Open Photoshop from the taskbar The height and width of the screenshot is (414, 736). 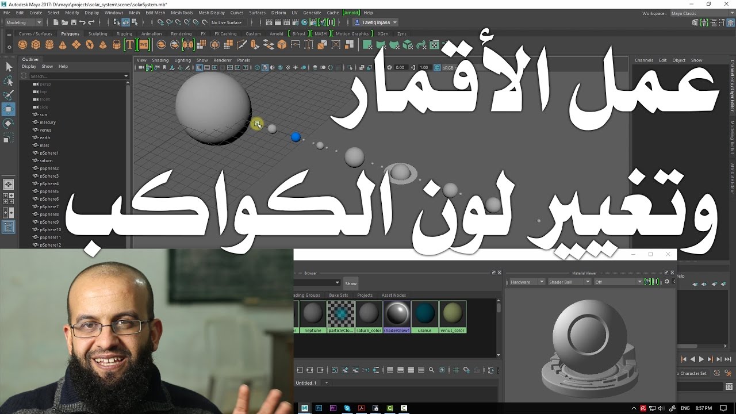(x=319, y=408)
